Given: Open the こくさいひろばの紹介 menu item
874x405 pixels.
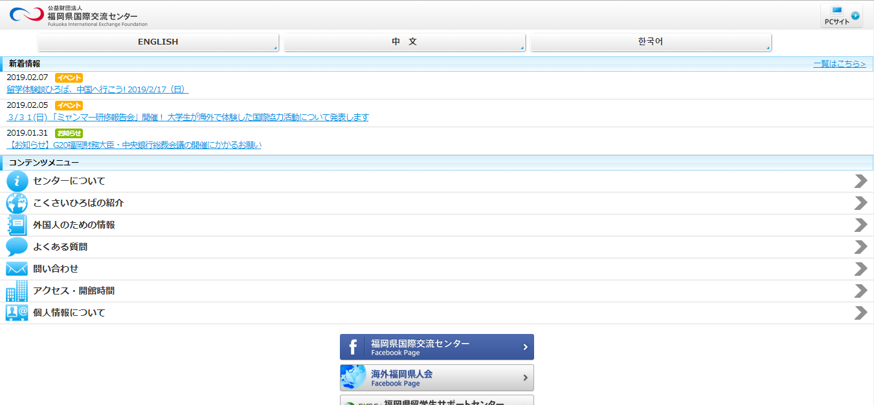Looking at the screenshot, I should (x=437, y=203).
